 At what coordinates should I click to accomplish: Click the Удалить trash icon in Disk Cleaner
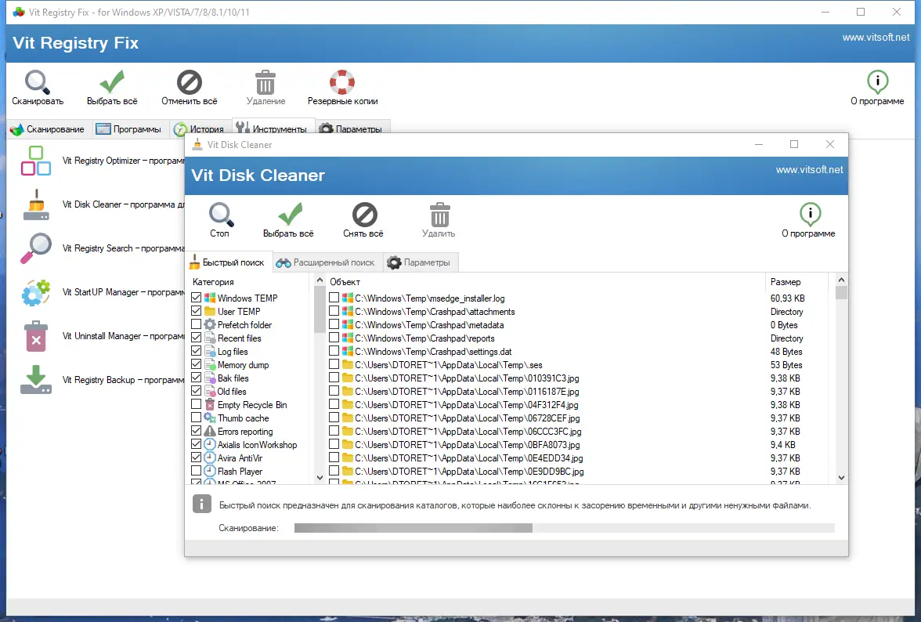(439, 213)
